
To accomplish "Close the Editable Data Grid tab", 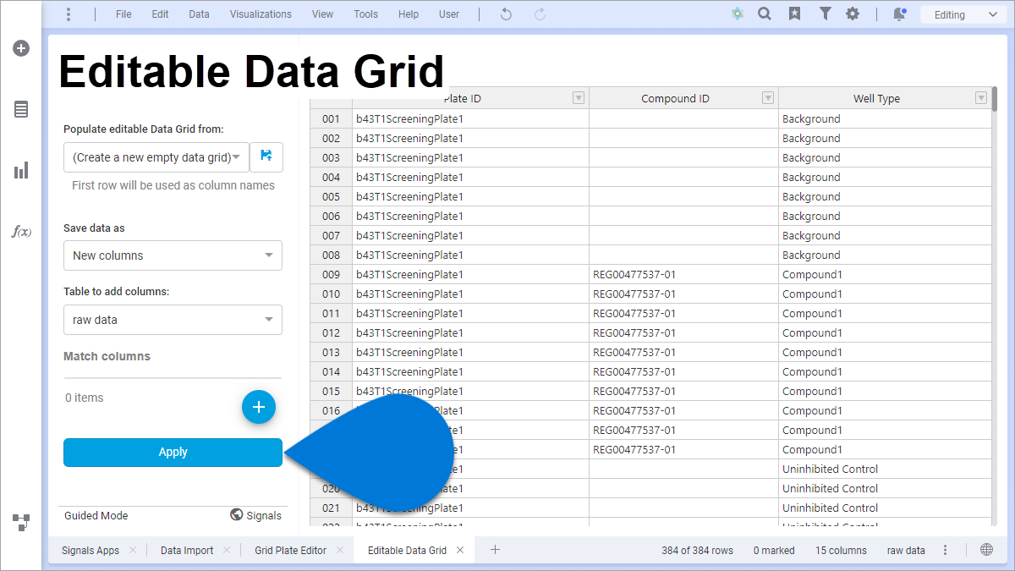I will (460, 550).
